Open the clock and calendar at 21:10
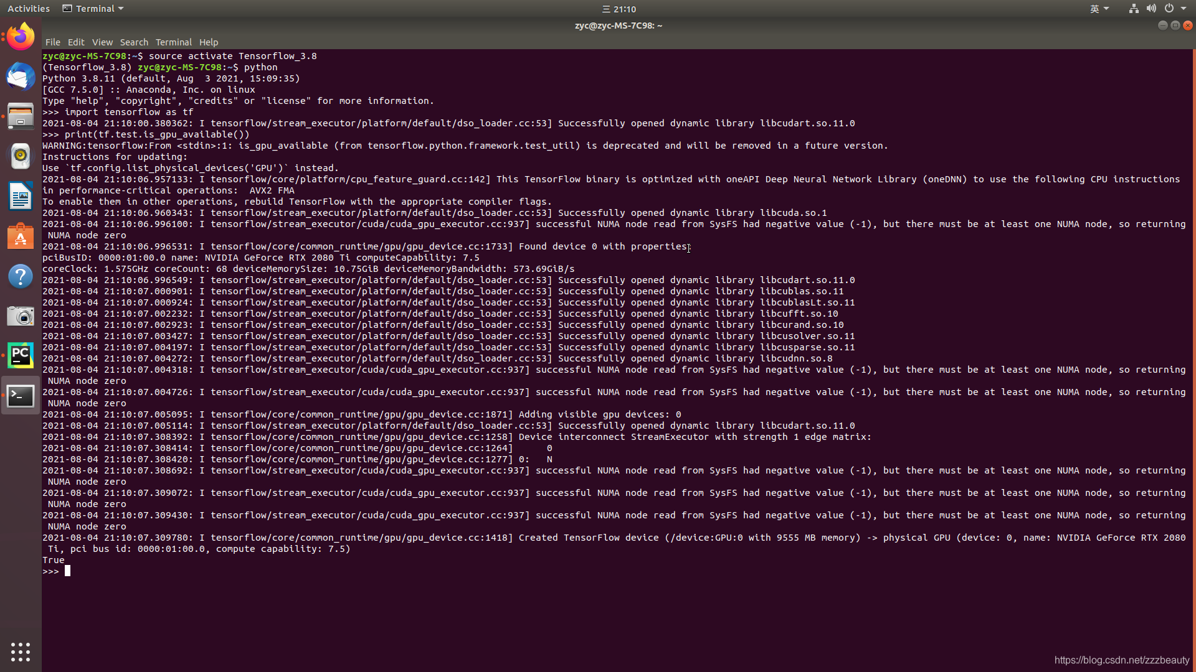This screenshot has height=672, width=1196. tap(619, 9)
